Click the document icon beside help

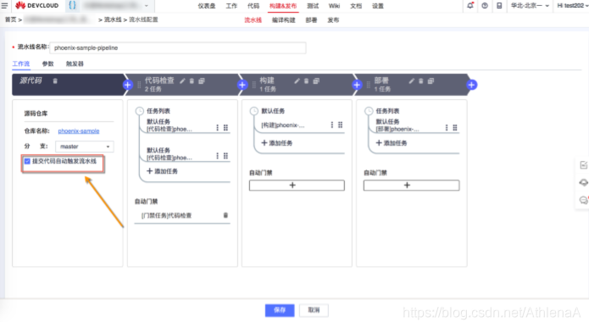(499, 6)
